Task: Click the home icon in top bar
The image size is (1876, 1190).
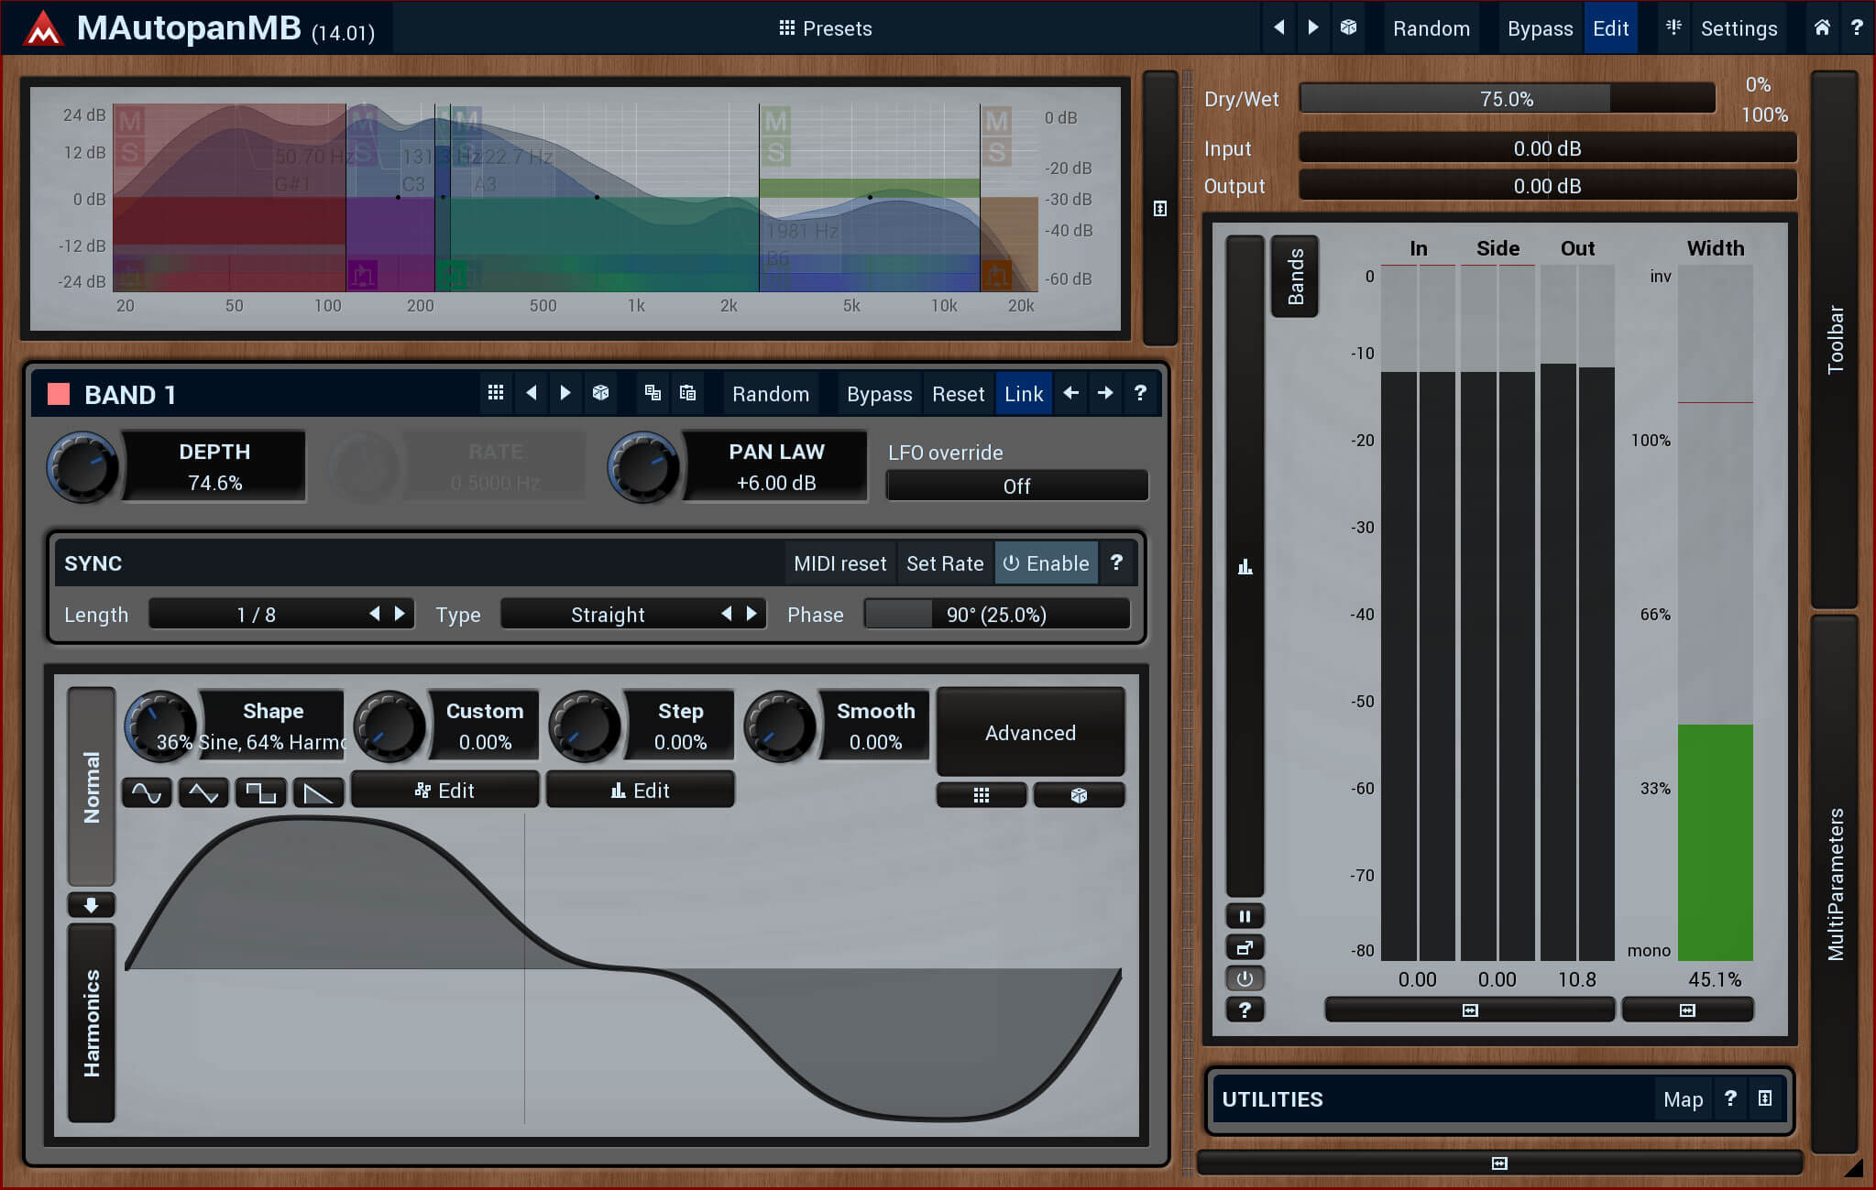Action: pos(1822,28)
